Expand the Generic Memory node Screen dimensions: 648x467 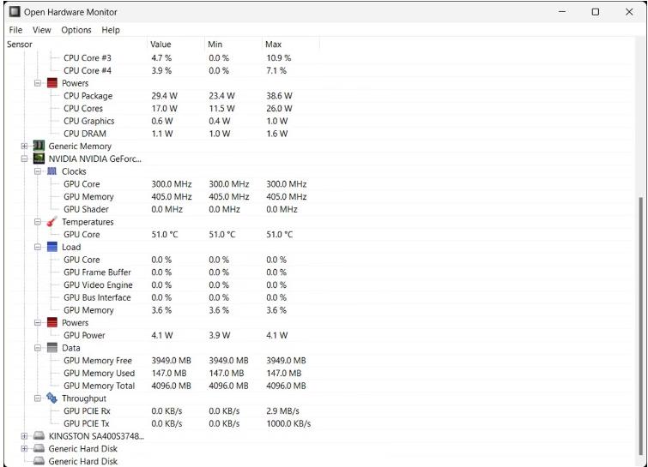24,146
